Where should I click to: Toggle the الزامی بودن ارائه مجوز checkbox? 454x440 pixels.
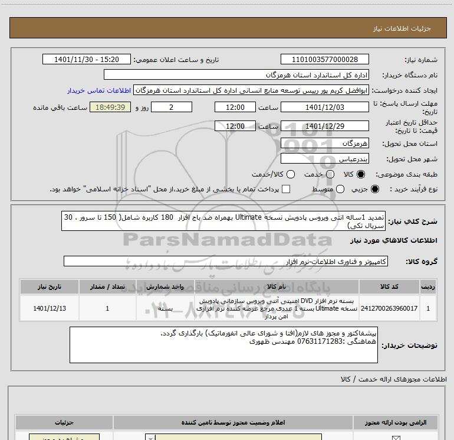pyautogui.click(x=396, y=438)
